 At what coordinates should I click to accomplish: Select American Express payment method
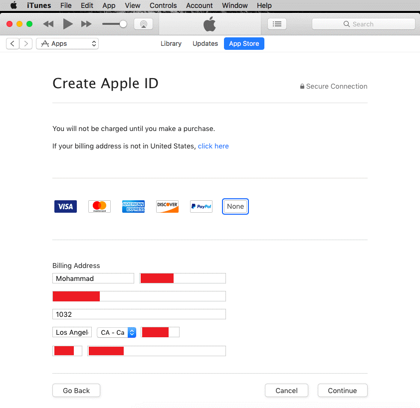(x=133, y=207)
